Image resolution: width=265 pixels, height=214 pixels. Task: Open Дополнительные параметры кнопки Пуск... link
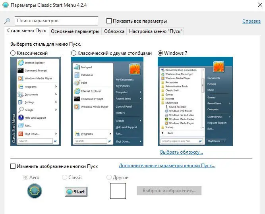[x=167, y=166]
